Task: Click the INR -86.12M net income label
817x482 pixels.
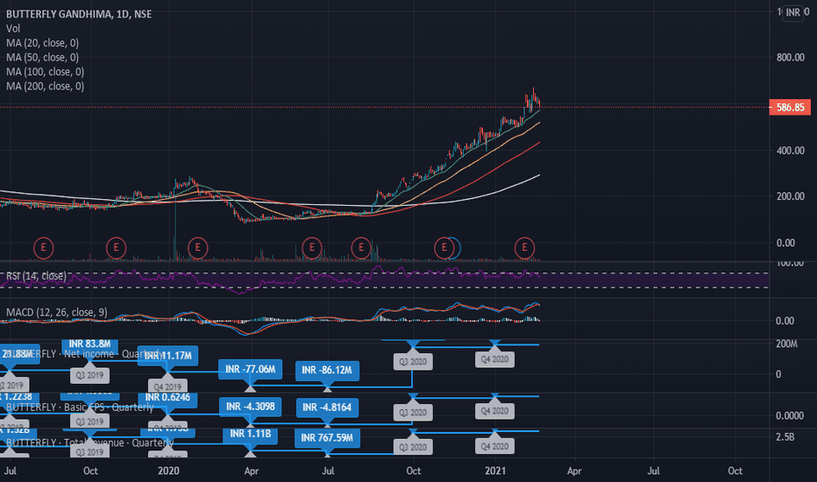Action: pos(327,371)
